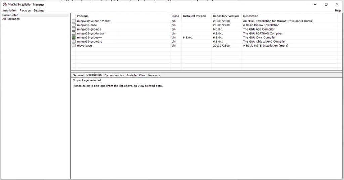Open the Dependencies tab
The image size is (344, 180).
pos(114,75)
